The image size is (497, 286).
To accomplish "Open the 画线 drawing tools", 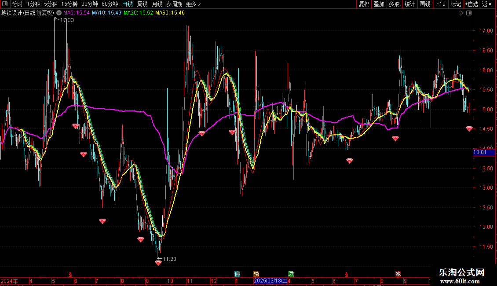I will tap(425, 4).
